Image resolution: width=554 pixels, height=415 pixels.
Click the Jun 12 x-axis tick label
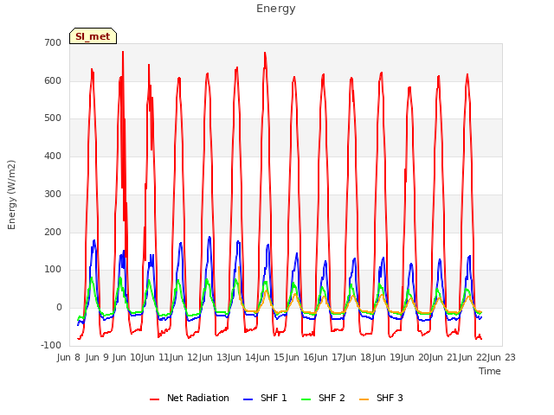tap(185, 357)
